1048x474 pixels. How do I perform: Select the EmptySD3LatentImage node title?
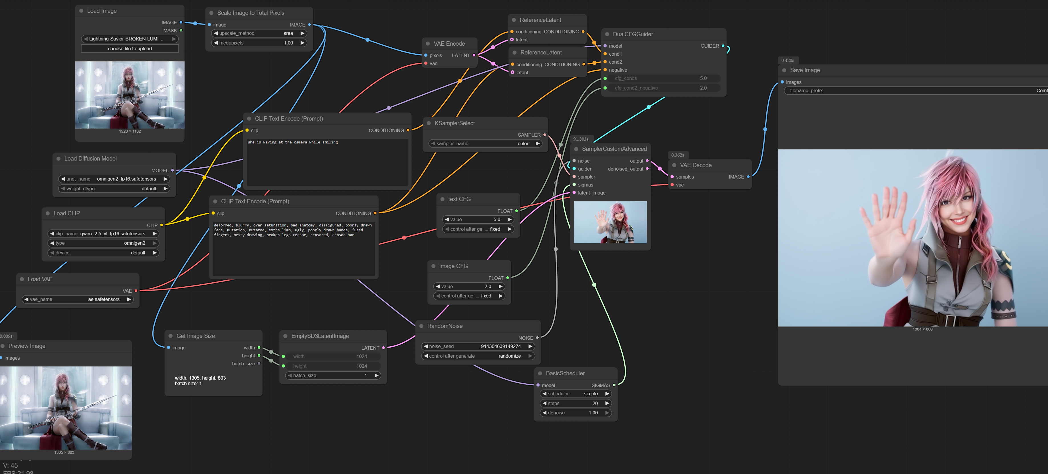click(x=320, y=336)
